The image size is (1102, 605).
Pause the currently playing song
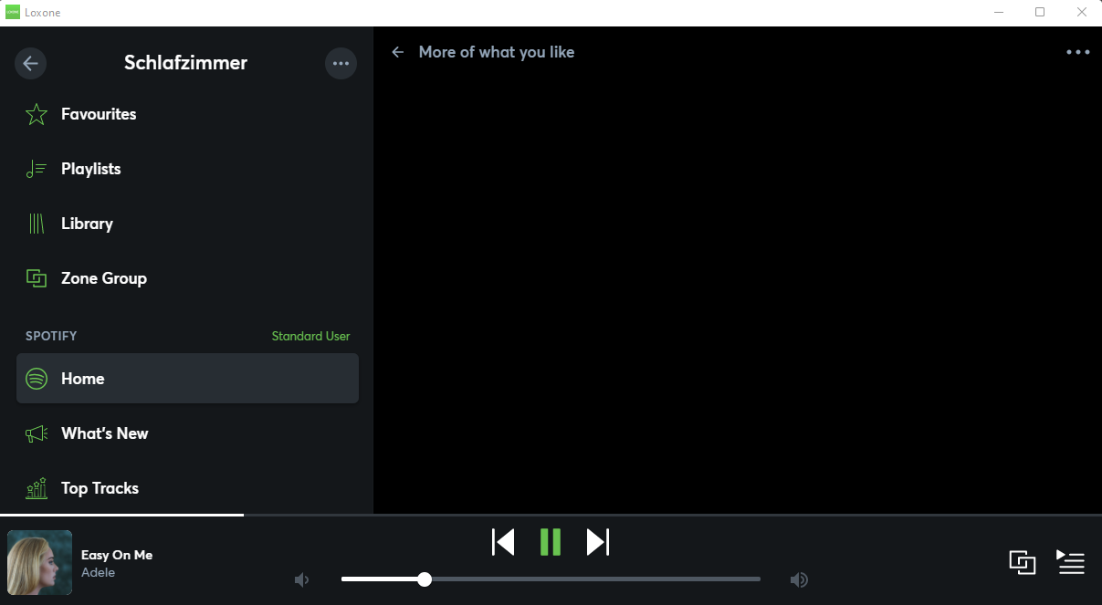pos(551,542)
